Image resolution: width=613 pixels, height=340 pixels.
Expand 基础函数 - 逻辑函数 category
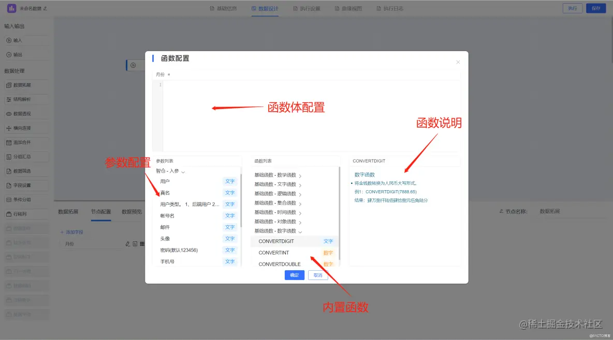click(300, 194)
